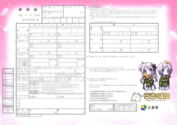Image resolution: width=177 pixels, height=125 pixels.
Task: Mark the 妻 box for household work option 4
Action: 36,88
